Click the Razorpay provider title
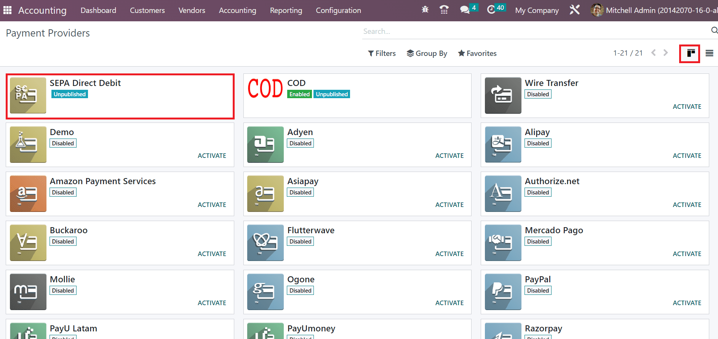This screenshot has height=339, width=718. [544, 328]
